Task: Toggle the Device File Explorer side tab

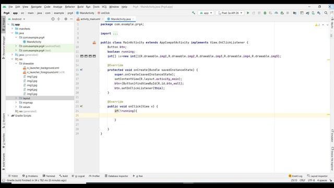Action: click(x=332, y=159)
